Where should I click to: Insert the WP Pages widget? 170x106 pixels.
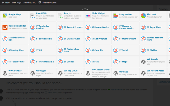(42, 73)
